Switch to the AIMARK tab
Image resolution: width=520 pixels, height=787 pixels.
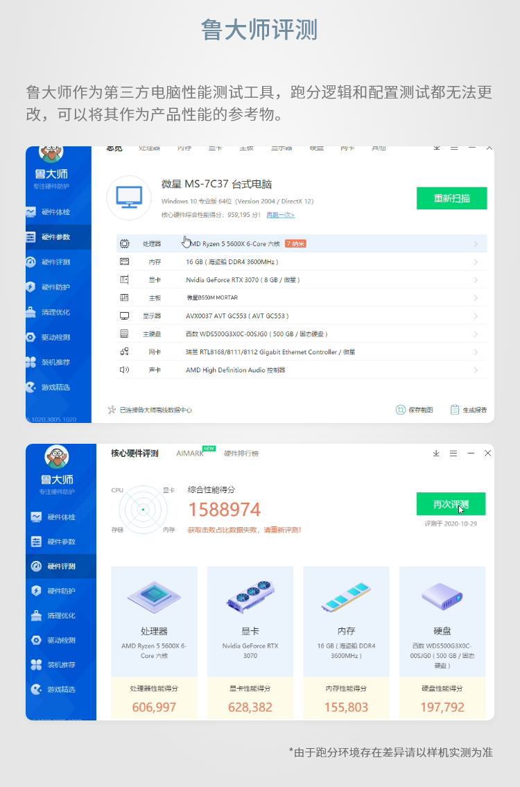(190, 453)
